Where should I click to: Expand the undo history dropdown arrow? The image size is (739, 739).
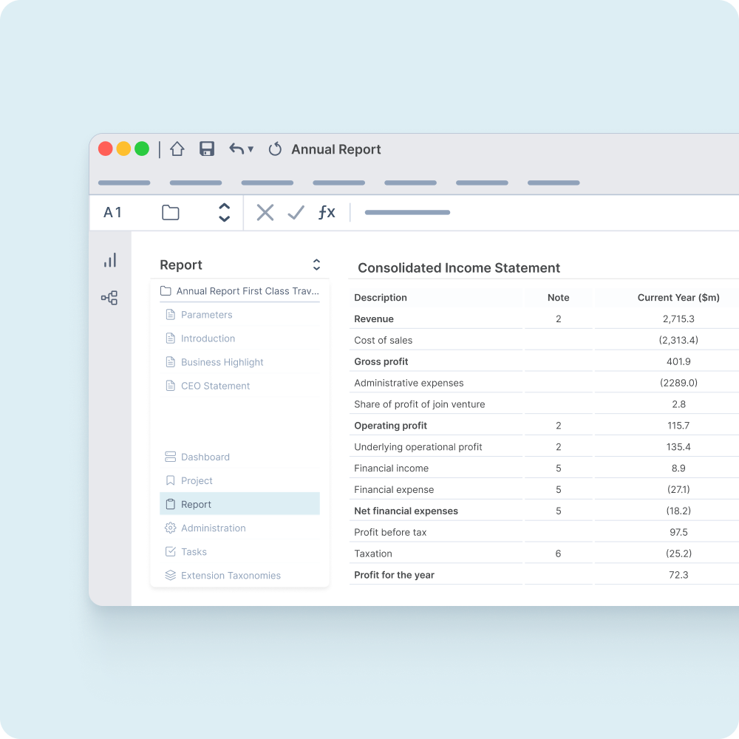coord(249,149)
